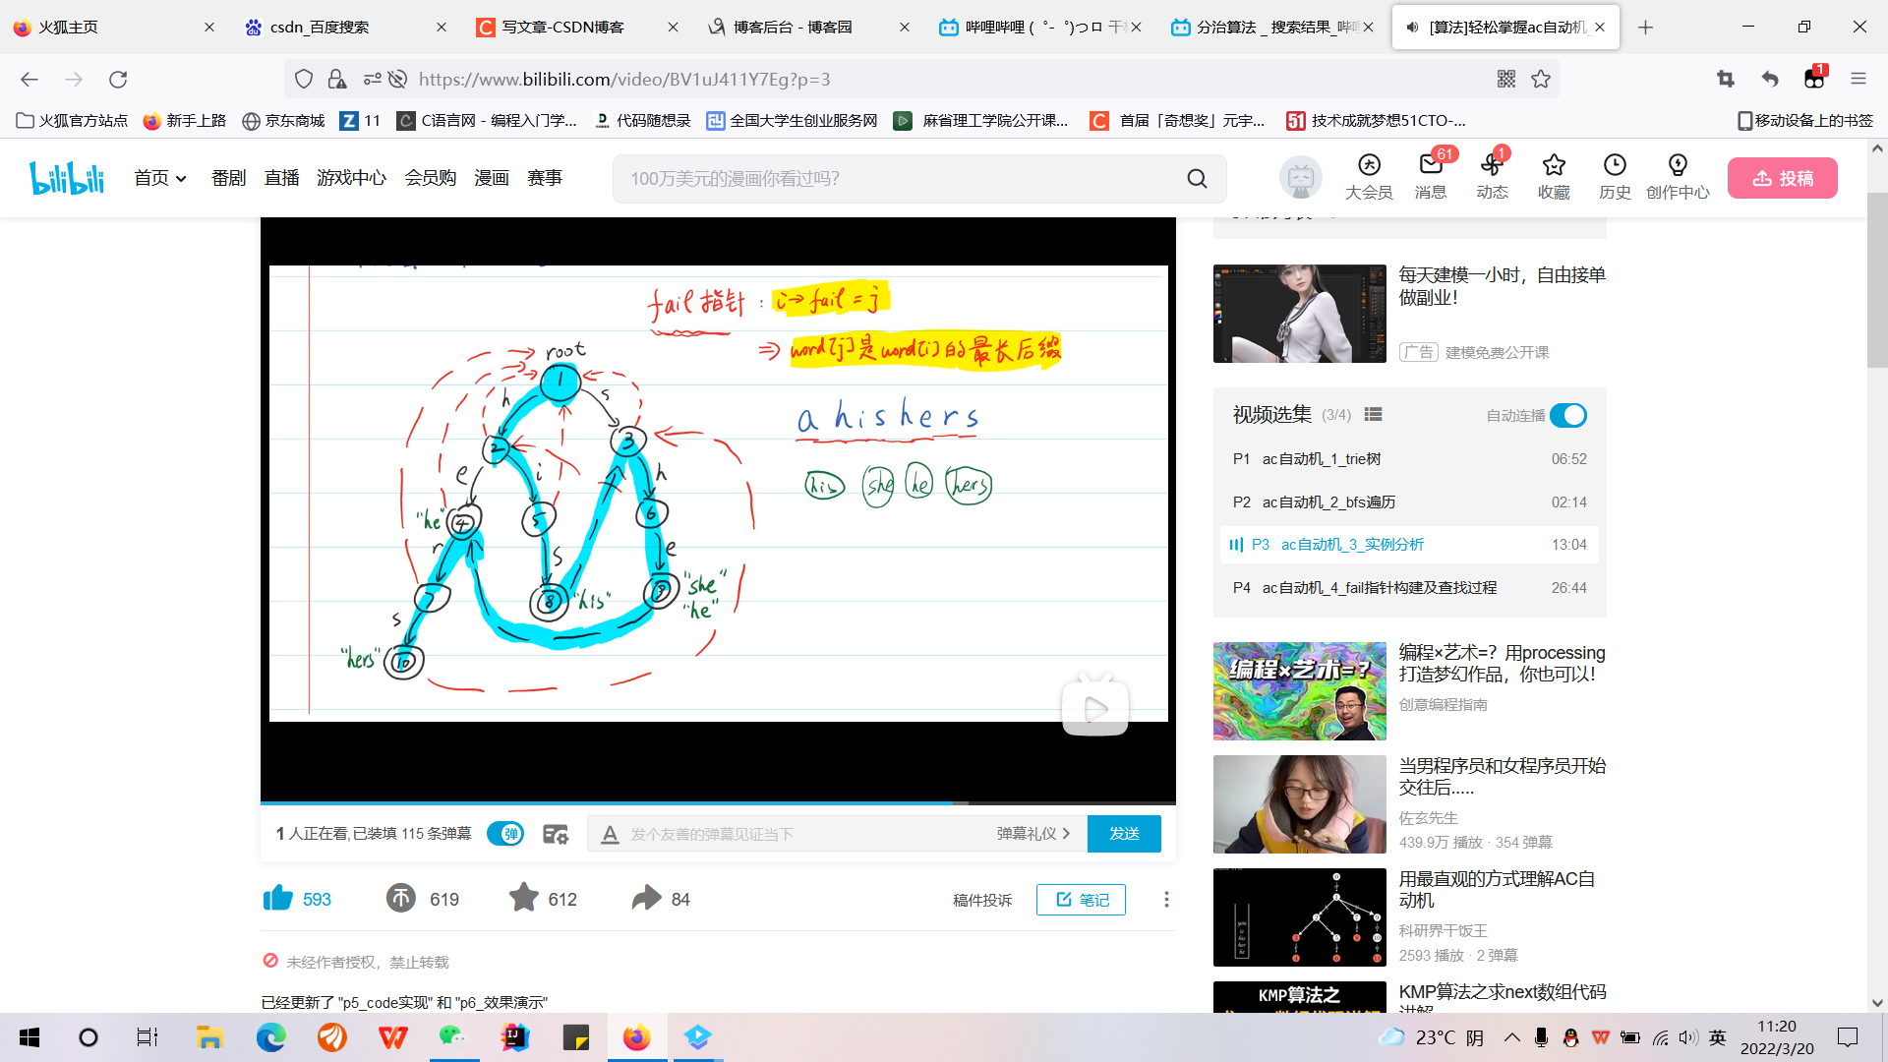
Task: Toggle the danmaku display switch
Action: (505, 834)
